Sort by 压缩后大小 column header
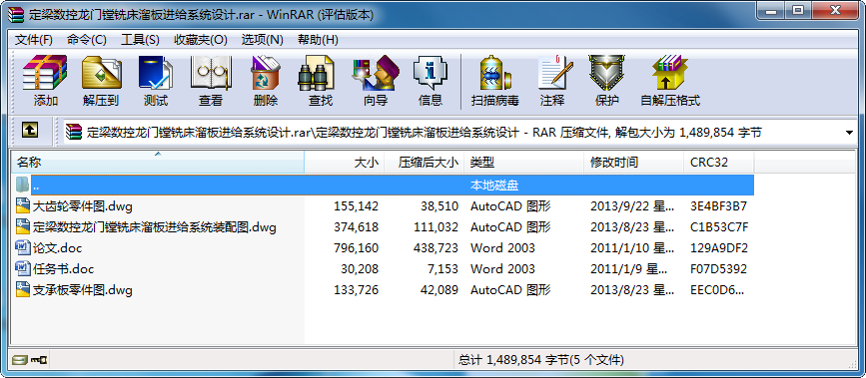The image size is (866, 378). click(x=425, y=162)
